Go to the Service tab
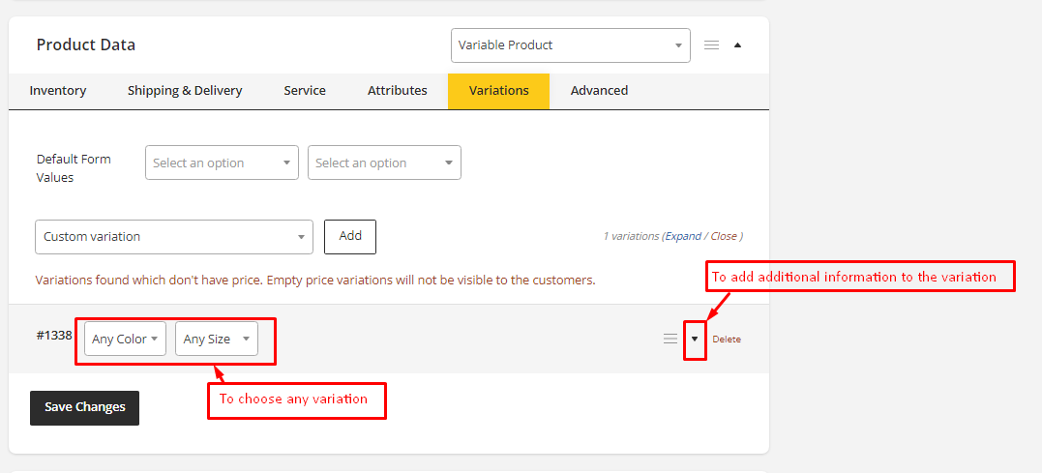 (x=305, y=91)
